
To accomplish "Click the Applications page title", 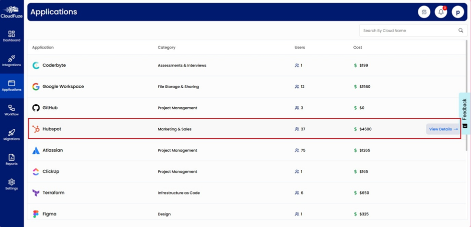I will coord(54,12).
